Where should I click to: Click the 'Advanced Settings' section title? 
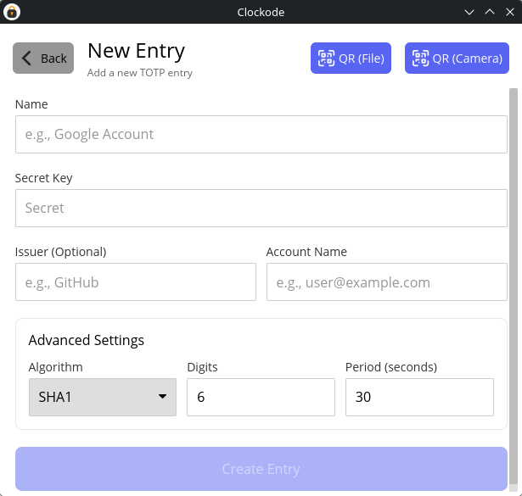click(x=87, y=340)
